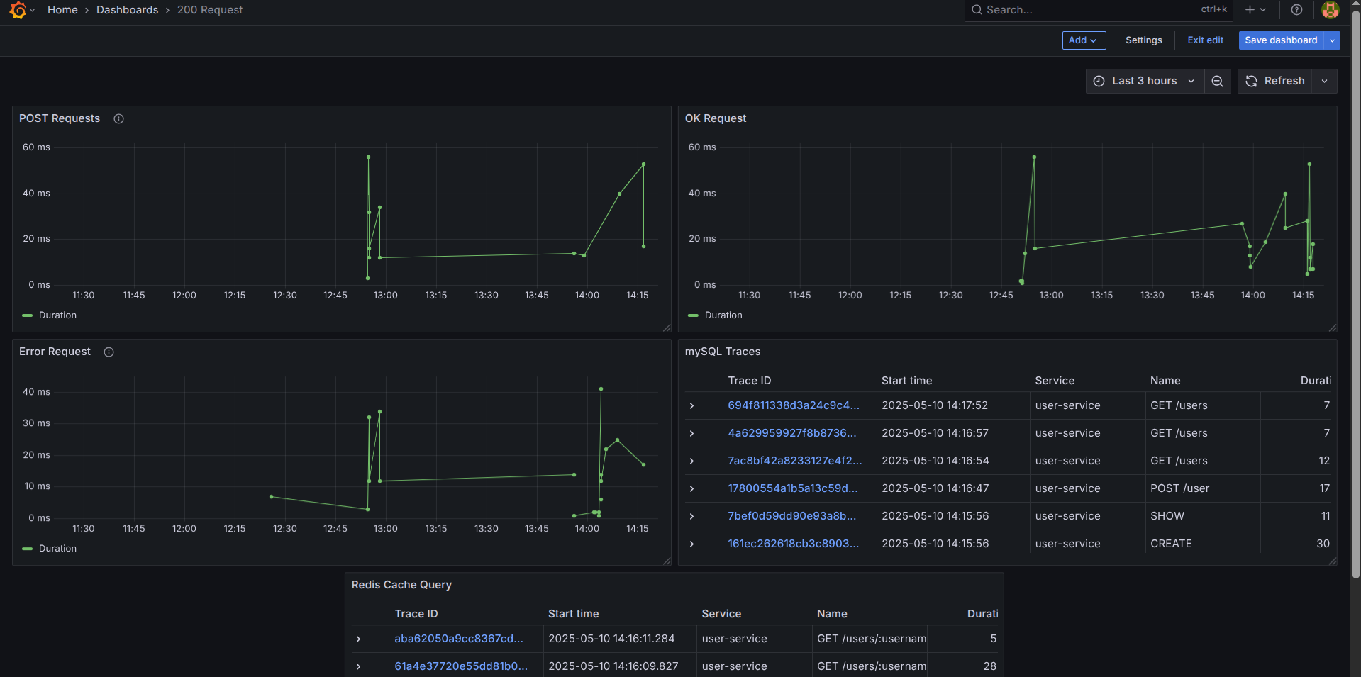Open the Save dashboard options arrow

pos(1333,40)
